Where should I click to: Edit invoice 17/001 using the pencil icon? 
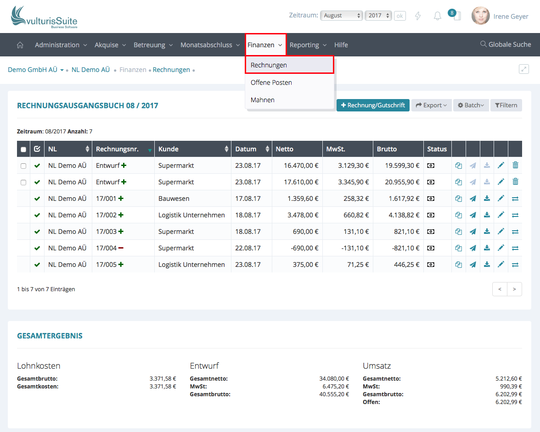[x=501, y=199]
